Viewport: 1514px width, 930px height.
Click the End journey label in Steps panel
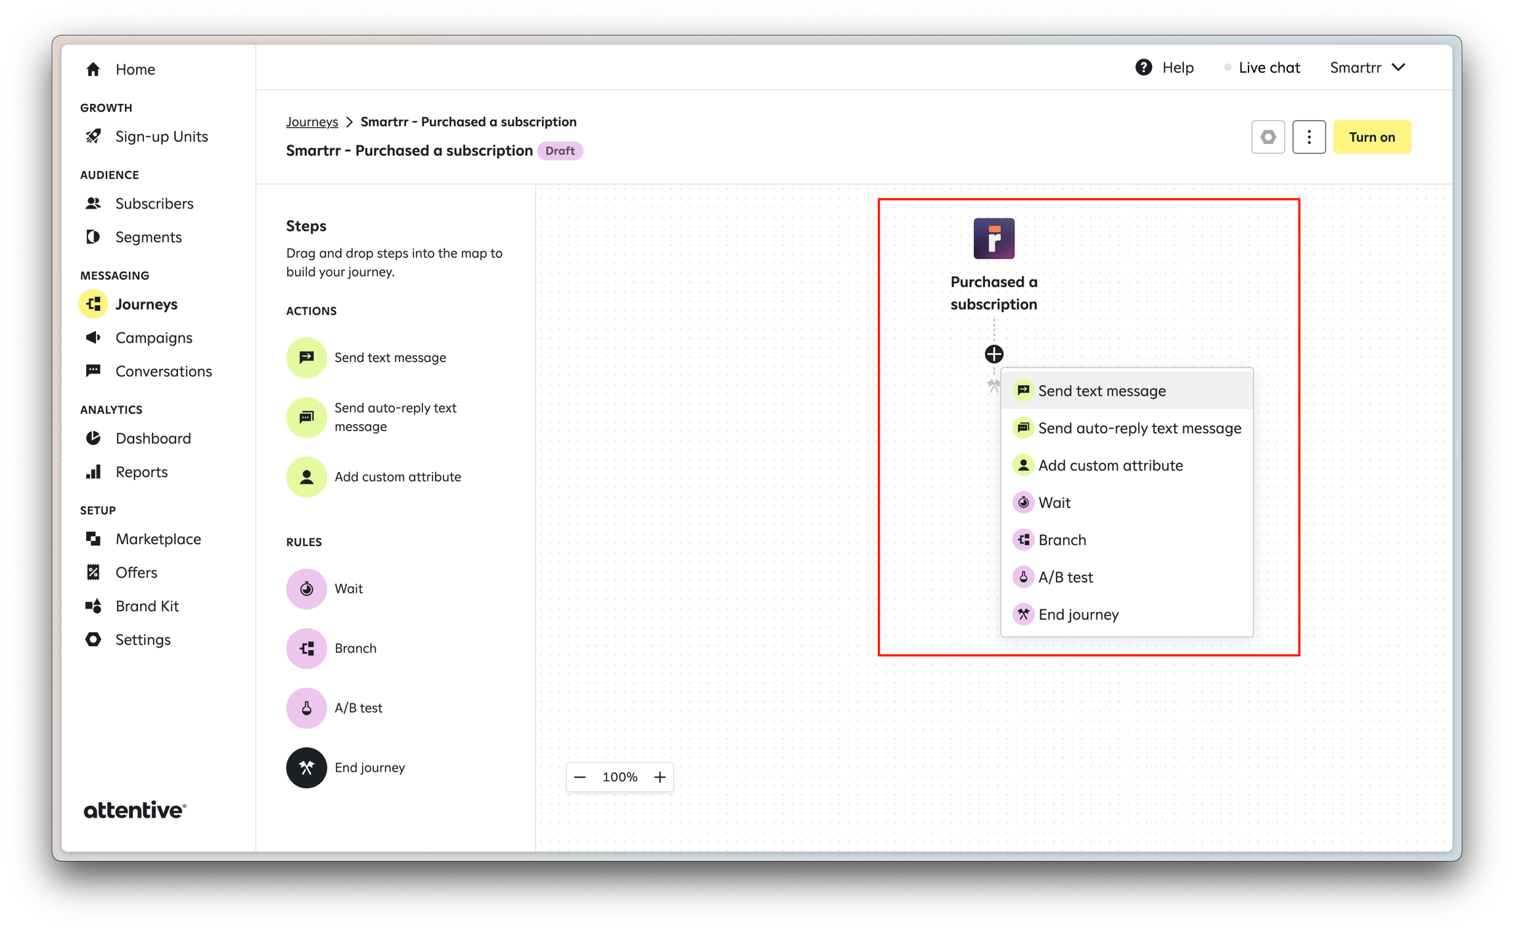[370, 767]
